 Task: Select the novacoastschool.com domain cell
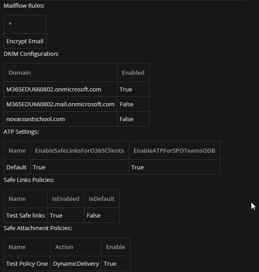click(x=60, y=119)
